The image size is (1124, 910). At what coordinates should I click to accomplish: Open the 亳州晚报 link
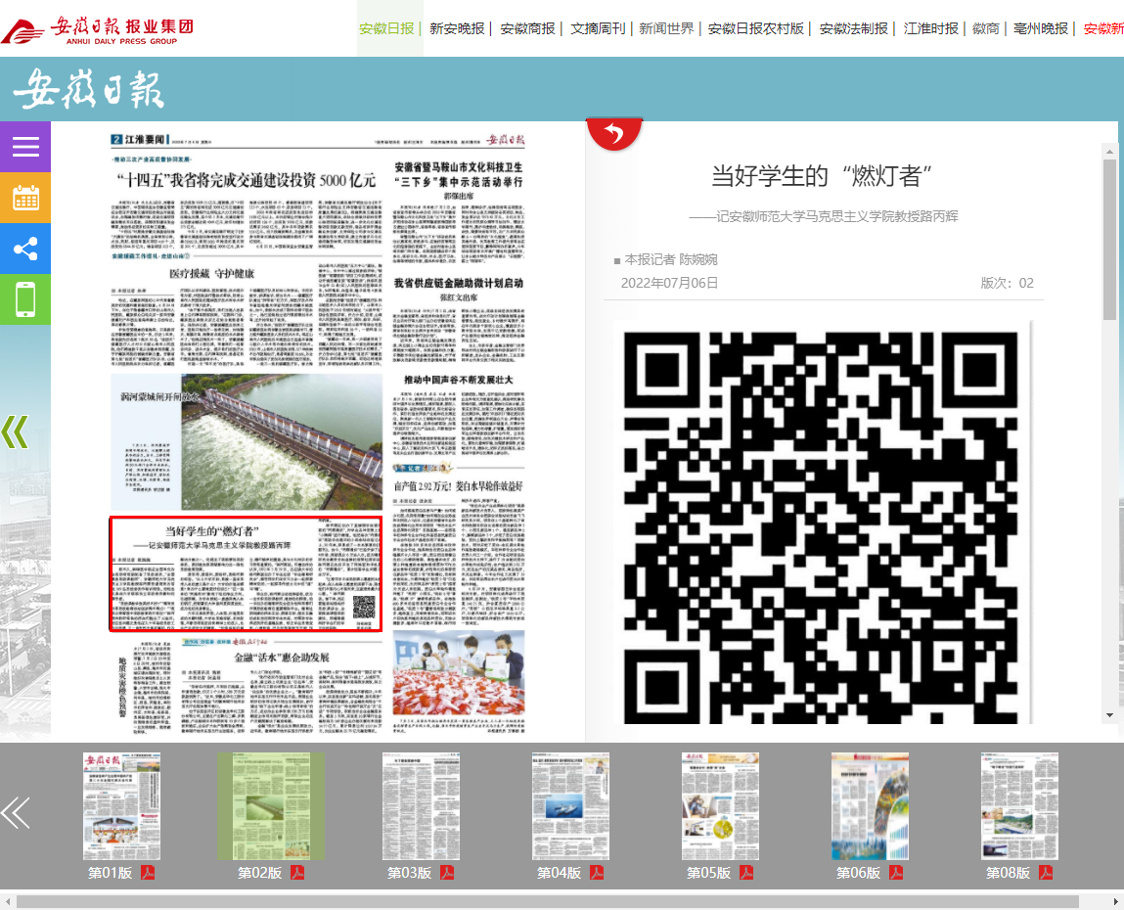pyautogui.click(x=1041, y=28)
